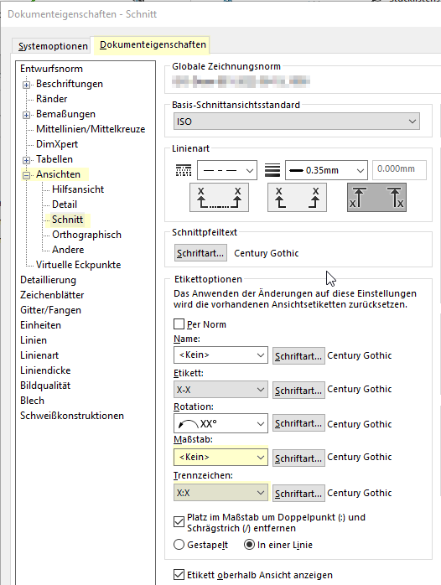Select Ränder in the tree
441x585 pixels.
coord(51,99)
